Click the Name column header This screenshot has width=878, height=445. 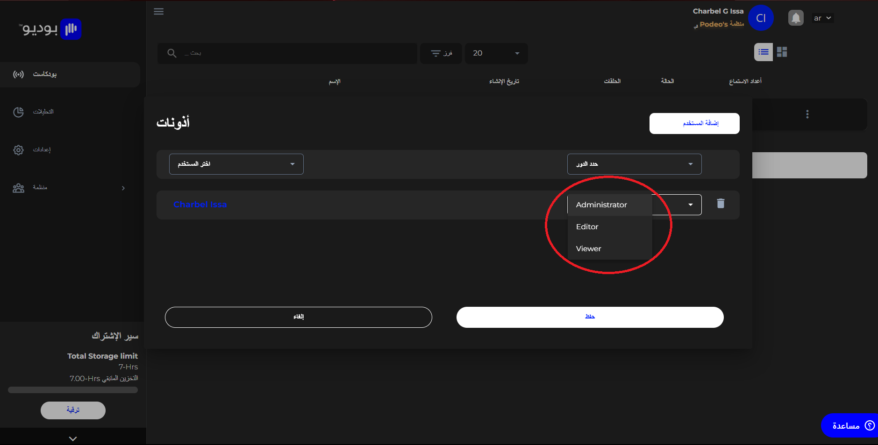[x=335, y=81]
